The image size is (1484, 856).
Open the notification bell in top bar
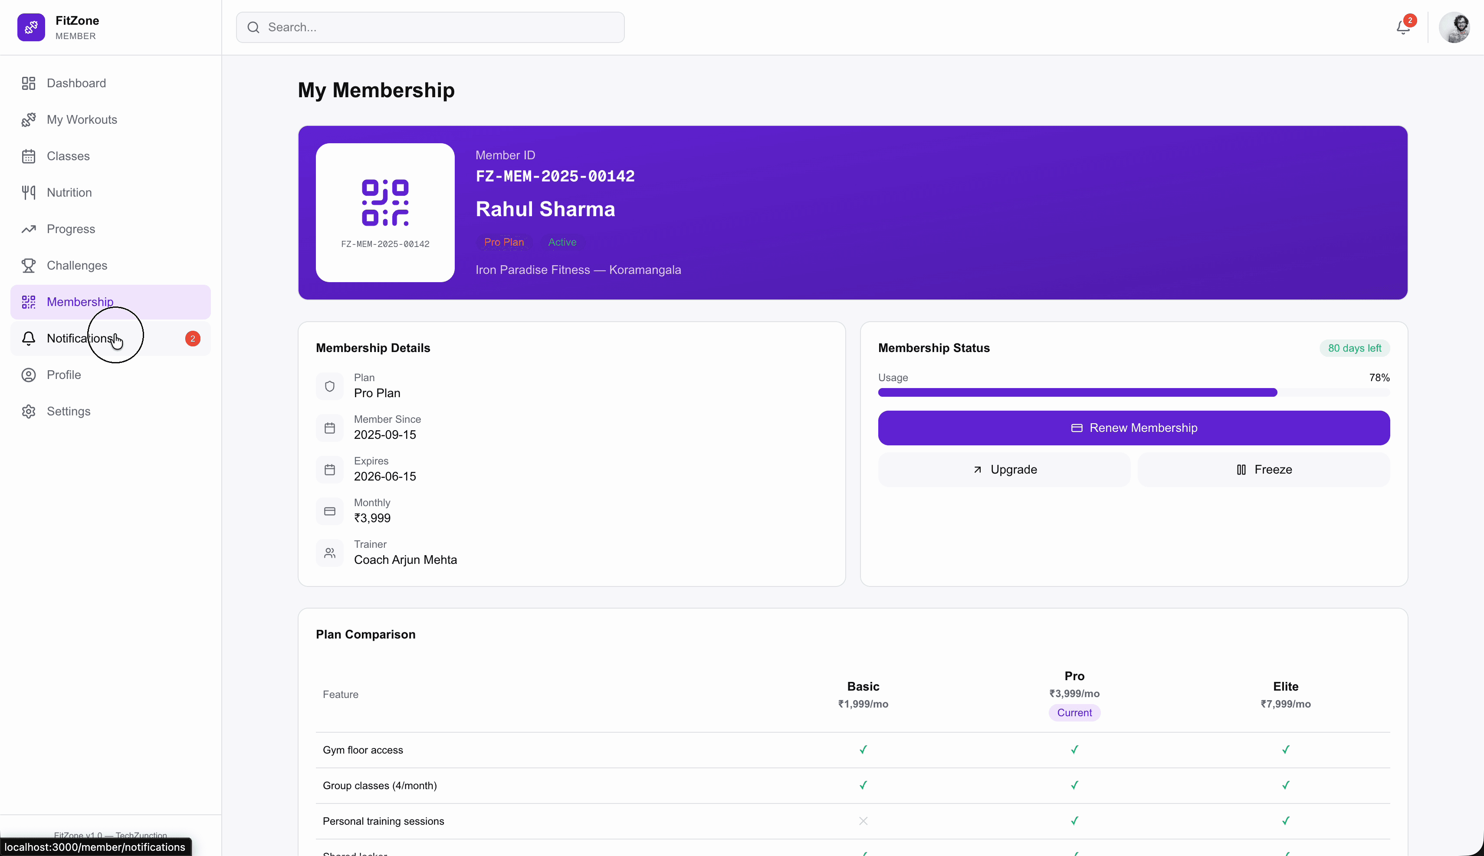(1403, 28)
